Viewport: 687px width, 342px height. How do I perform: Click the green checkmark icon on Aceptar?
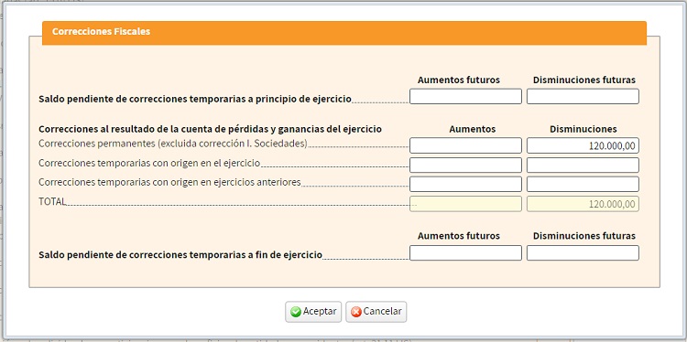(x=296, y=312)
